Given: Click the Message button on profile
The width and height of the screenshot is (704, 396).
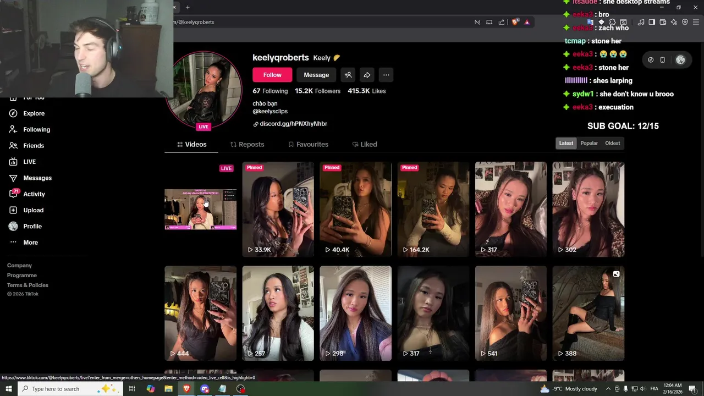Looking at the screenshot, I should point(316,75).
